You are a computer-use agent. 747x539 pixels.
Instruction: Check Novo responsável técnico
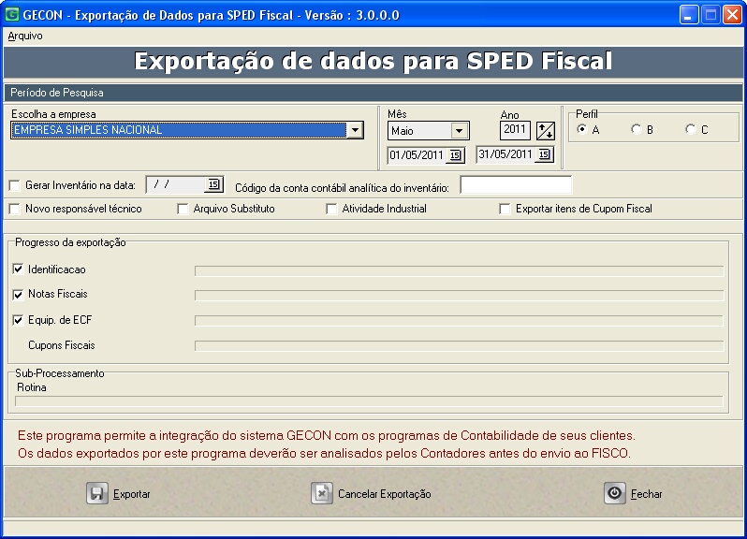point(15,209)
